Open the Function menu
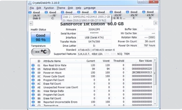This screenshot has height=110, width=182. [49, 8]
